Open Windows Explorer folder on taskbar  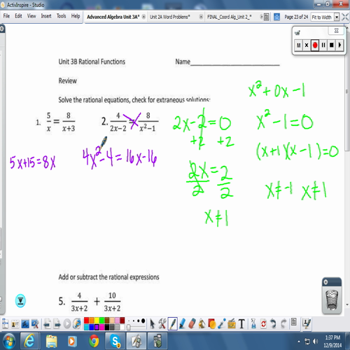click(51, 342)
